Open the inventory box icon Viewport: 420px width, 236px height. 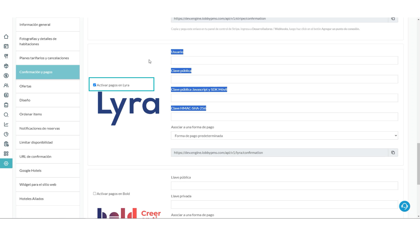6,66
